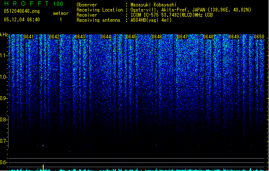Image resolution: width=269 pixels, height=171 pixels.
Task: Click the 0.7 kHz axis label
Action: pos(3,141)
